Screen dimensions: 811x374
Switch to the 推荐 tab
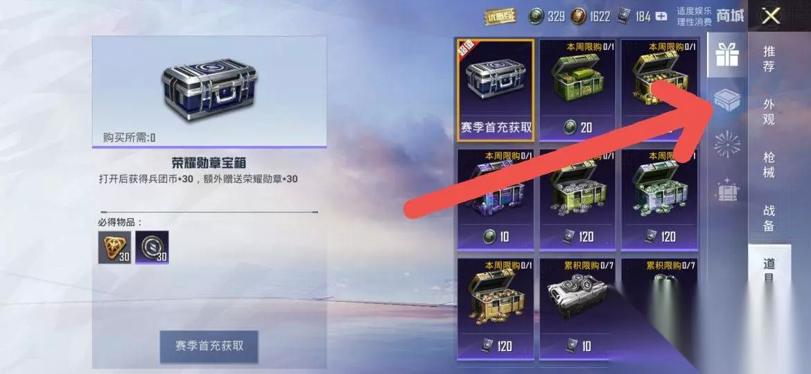[x=769, y=58]
